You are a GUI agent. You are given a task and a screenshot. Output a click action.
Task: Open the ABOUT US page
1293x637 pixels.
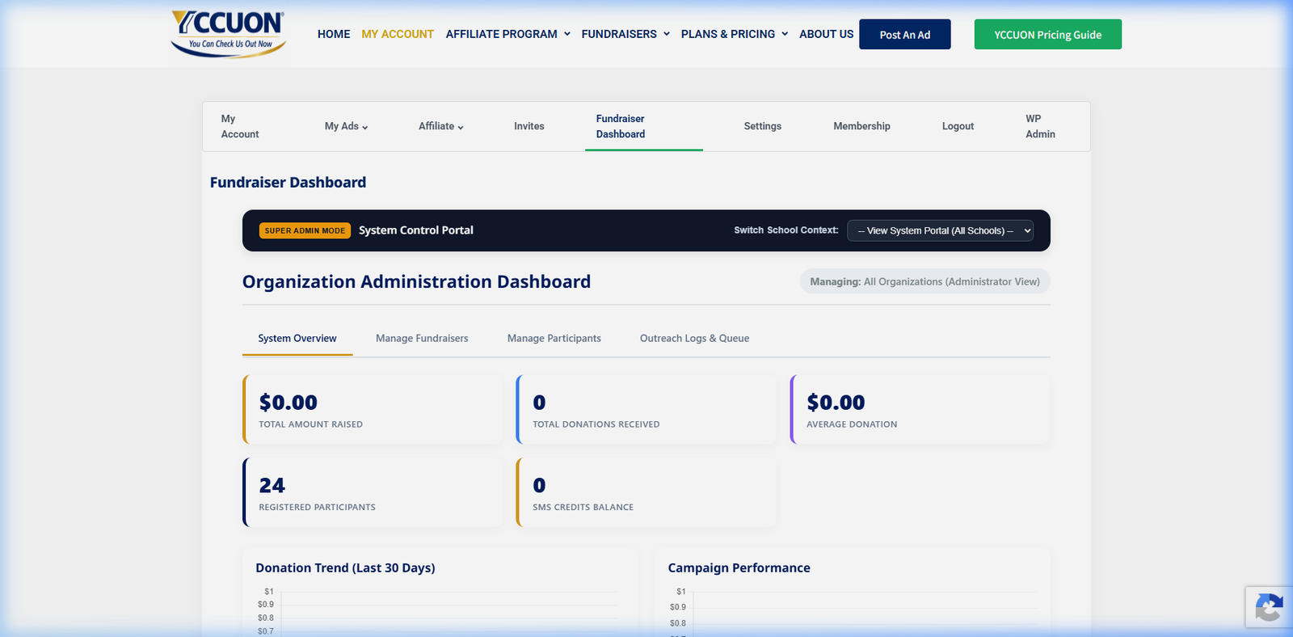(826, 34)
